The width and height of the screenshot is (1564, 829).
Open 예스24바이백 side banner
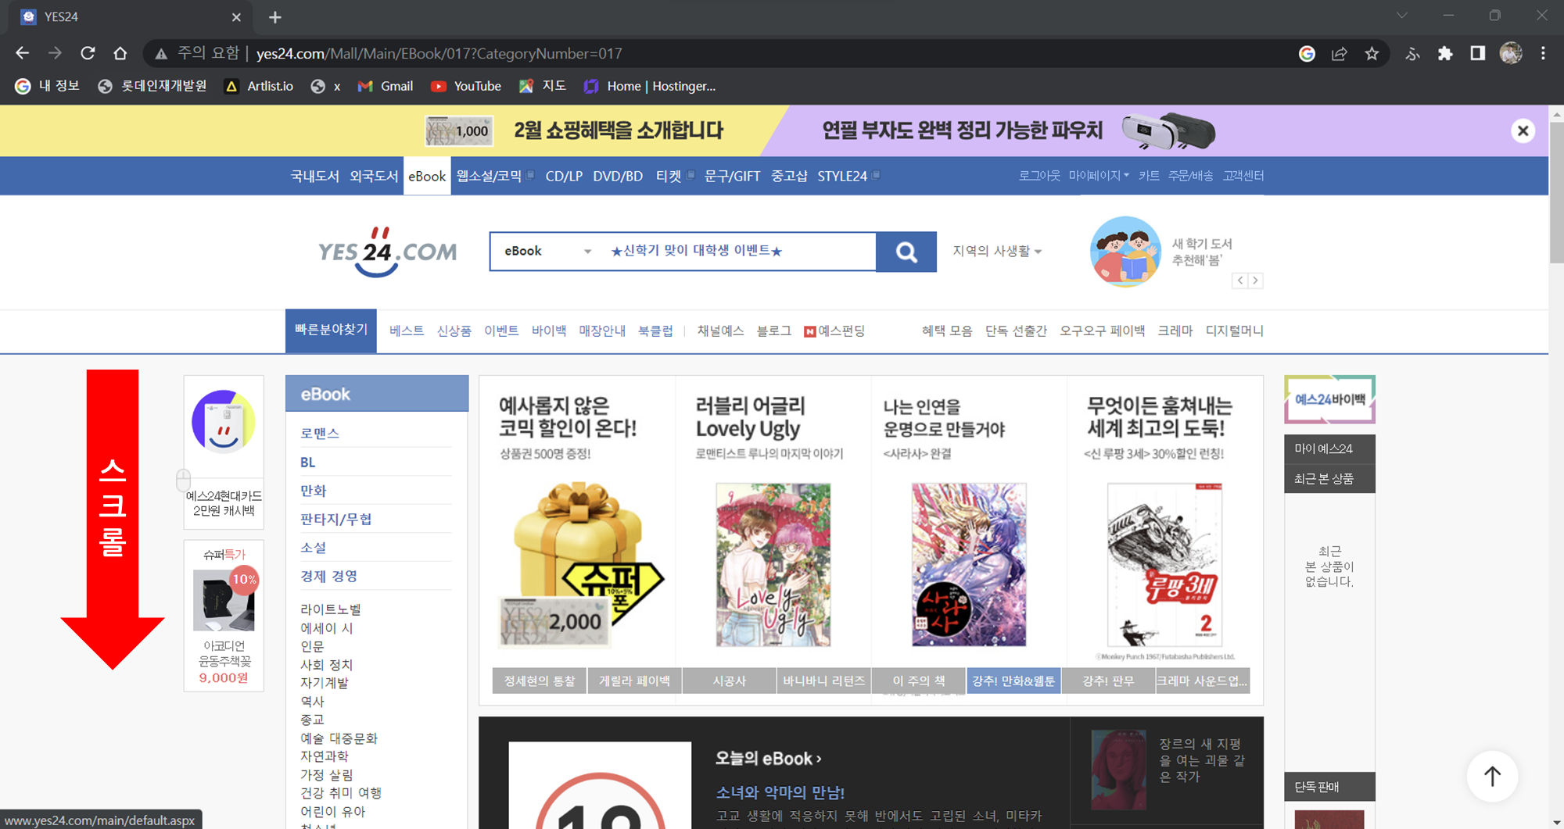click(1329, 399)
